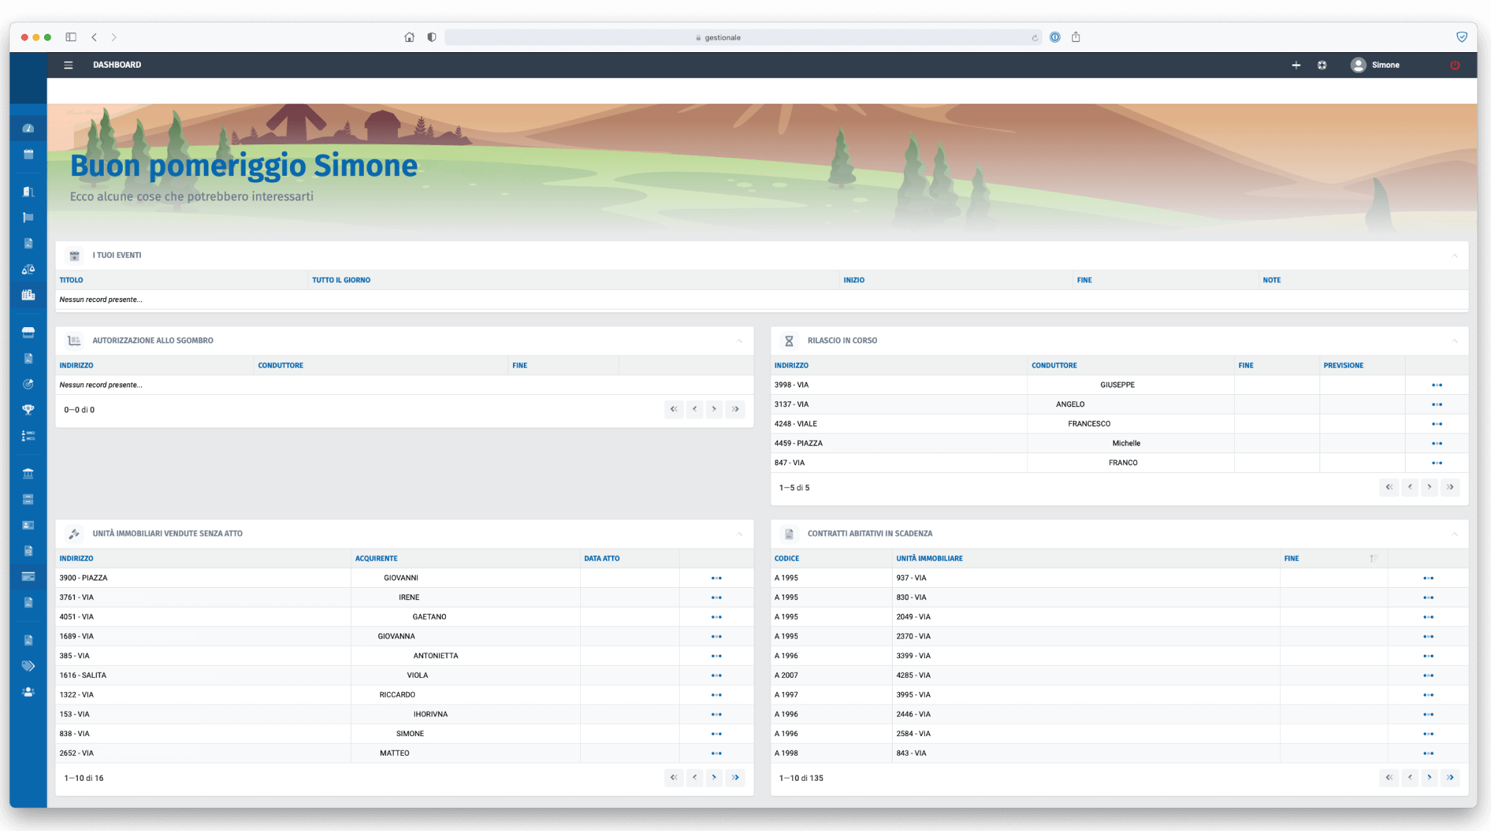Sort sold units by ACQUIRENTE column

376,558
